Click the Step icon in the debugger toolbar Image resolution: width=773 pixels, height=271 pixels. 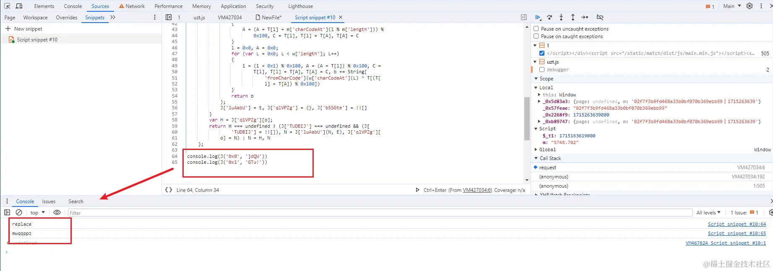(x=585, y=17)
